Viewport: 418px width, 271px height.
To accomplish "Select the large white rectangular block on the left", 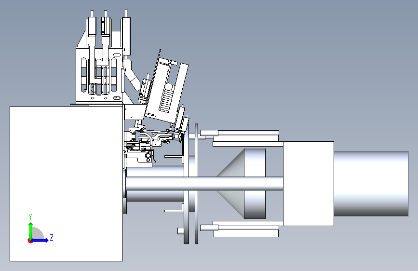I will point(66,184).
